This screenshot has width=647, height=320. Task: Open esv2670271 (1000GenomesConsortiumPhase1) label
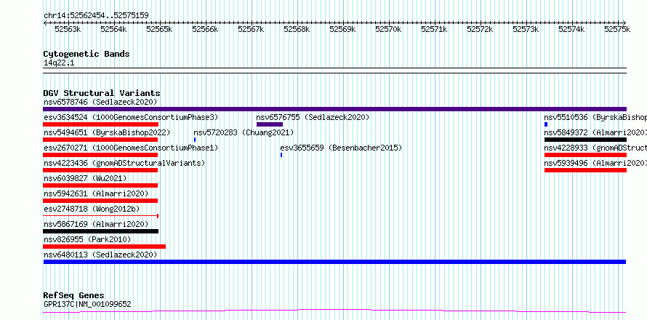(131, 148)
